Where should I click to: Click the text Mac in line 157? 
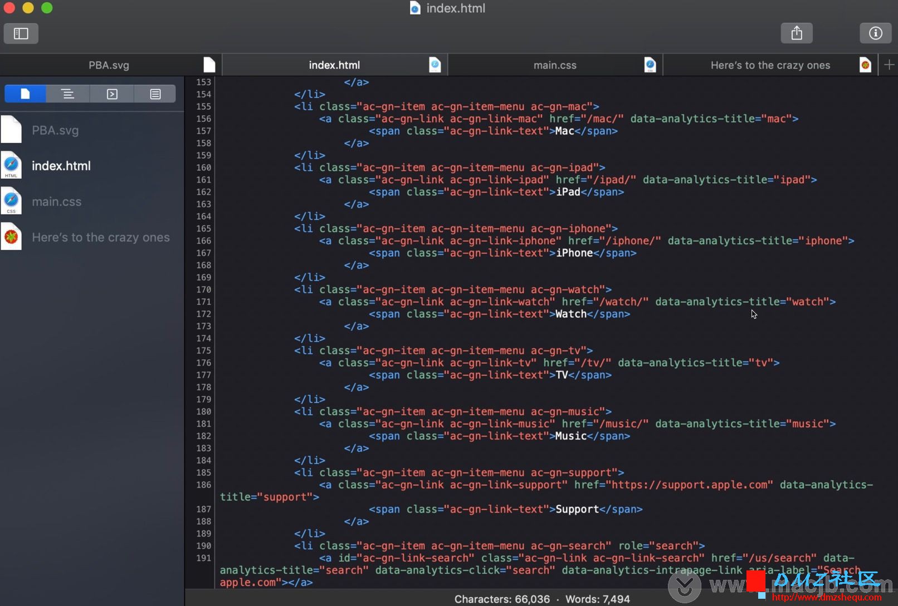tap(564, 131)
